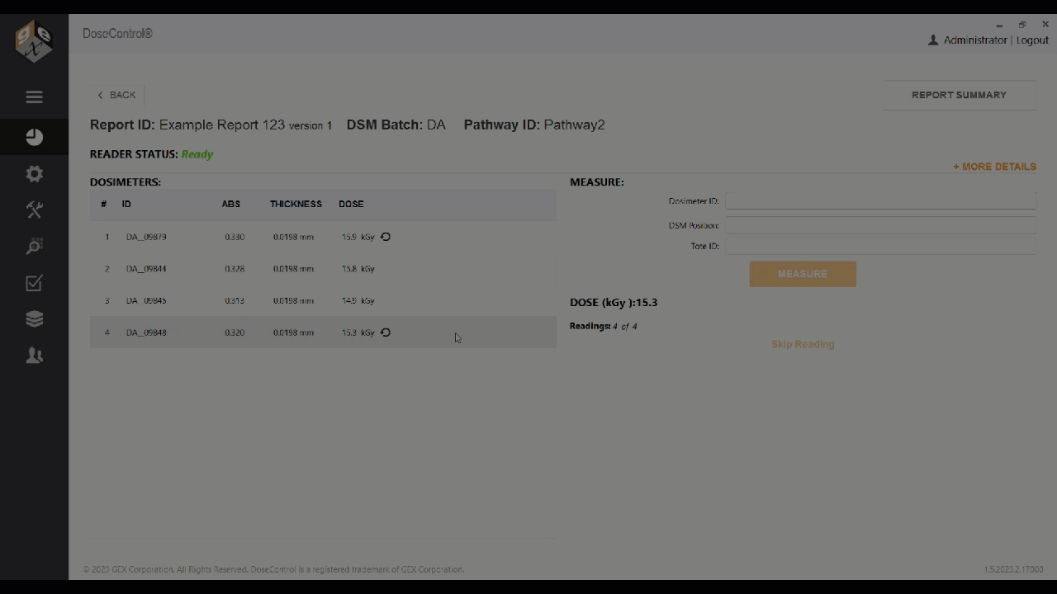Viewport: 1057px width, 594px height.
Task: Open the hamburger menu in the sidebar
Action: point(34,97)
